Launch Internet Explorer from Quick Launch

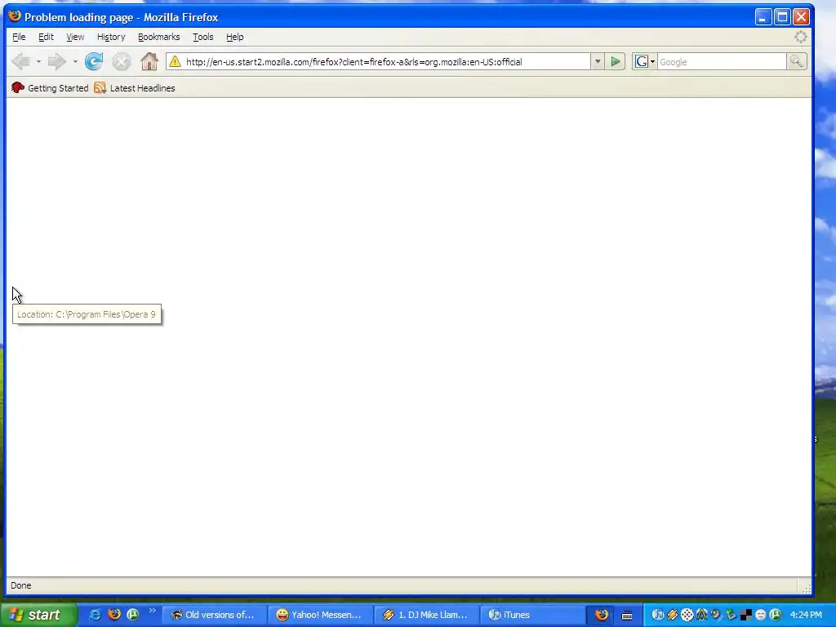point(95,615)
